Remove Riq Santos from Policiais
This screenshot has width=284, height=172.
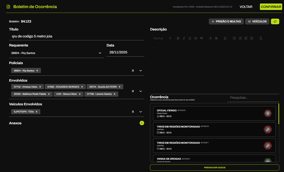coord(37,70)
